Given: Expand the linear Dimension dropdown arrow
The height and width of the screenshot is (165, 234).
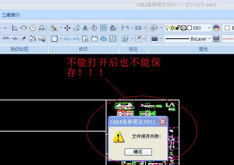Looking at the screenshot, I should (132, 27).
